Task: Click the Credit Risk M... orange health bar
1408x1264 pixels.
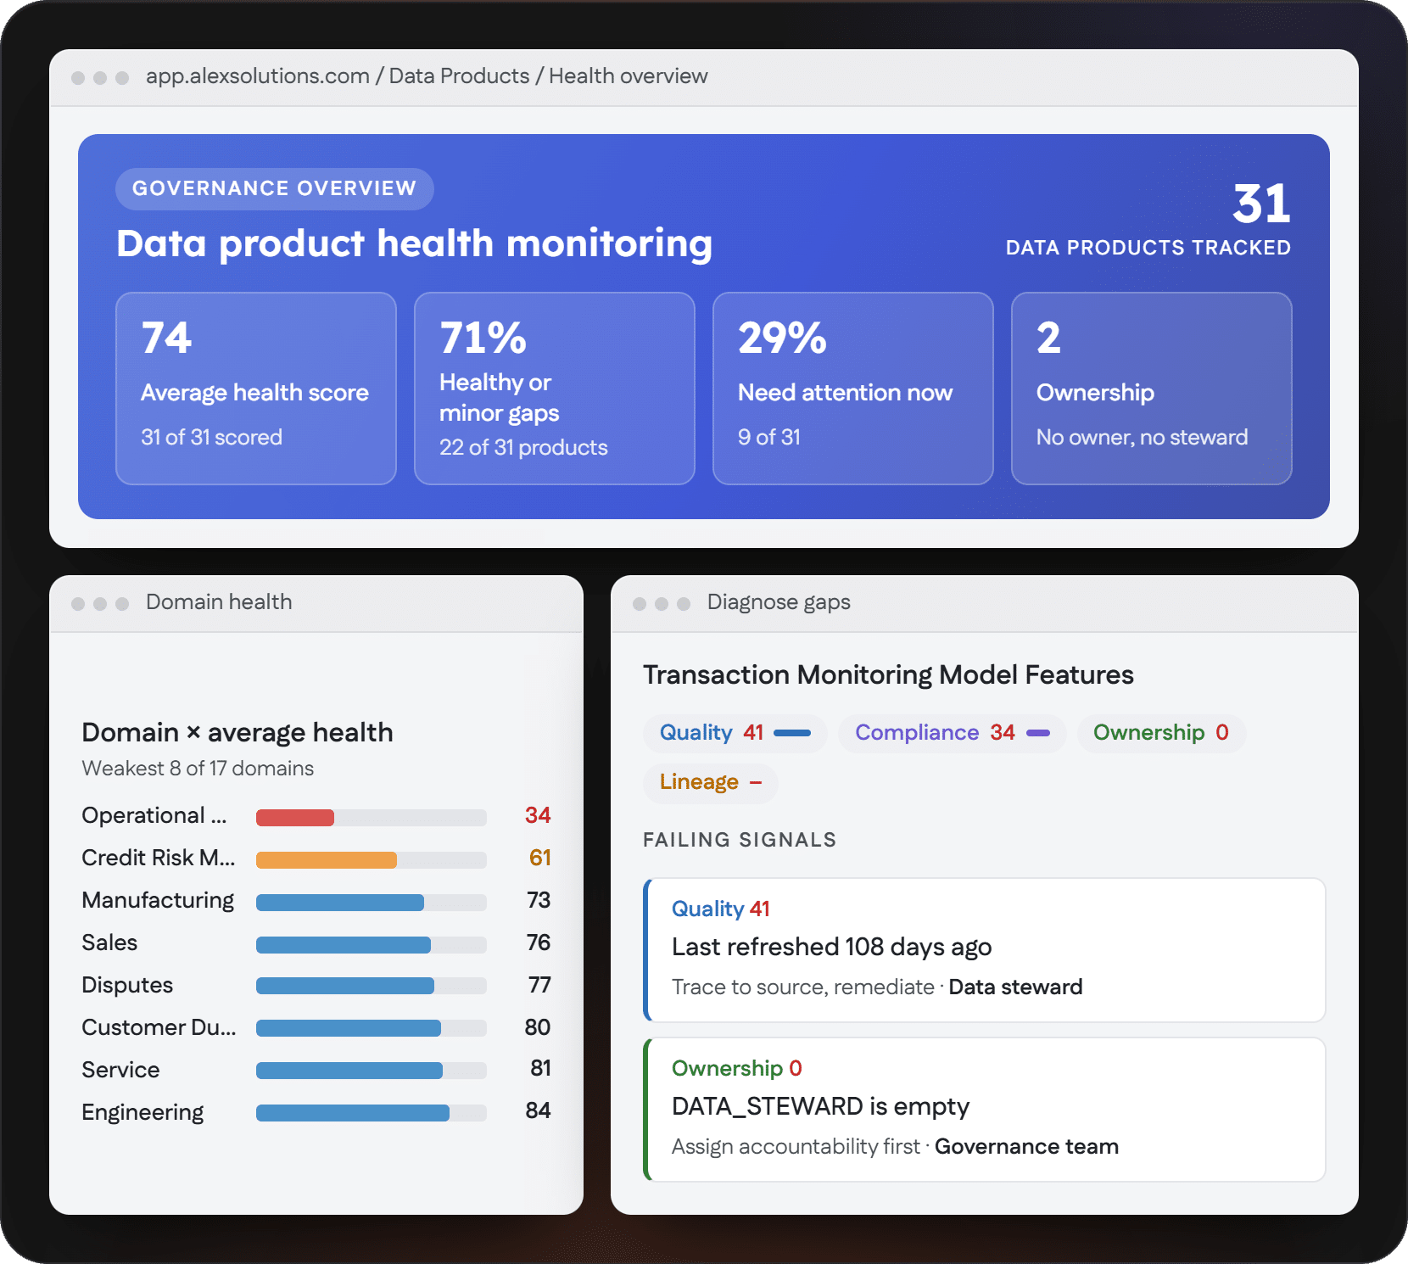Action: click(x=372, y=860)
